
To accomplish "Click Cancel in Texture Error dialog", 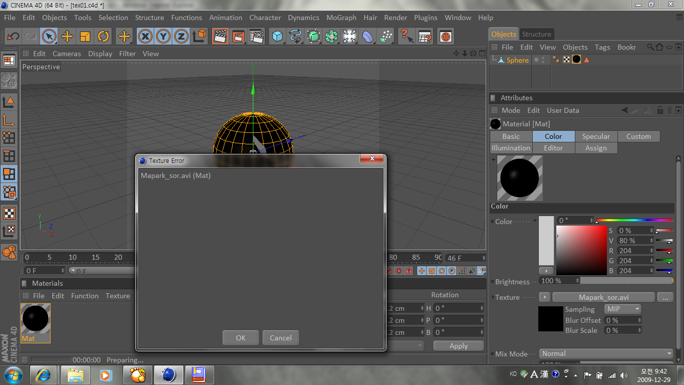I will pos(281,338).
